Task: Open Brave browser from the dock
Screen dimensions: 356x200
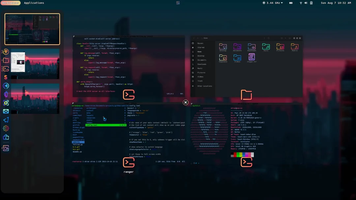Action: coord(6,52)
